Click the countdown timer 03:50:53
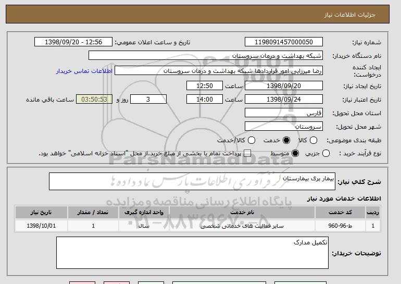The width and height of the screenshot is (401, 284). tap(94, 100)
